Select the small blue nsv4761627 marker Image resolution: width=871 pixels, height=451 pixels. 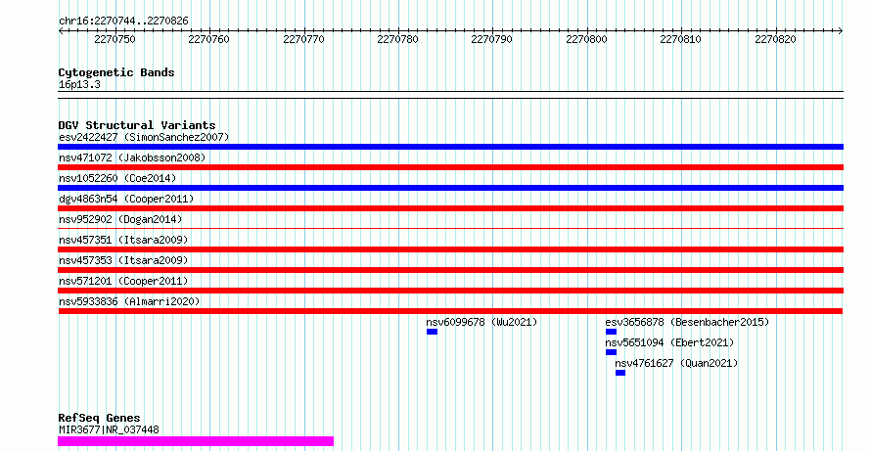(620, 373)
